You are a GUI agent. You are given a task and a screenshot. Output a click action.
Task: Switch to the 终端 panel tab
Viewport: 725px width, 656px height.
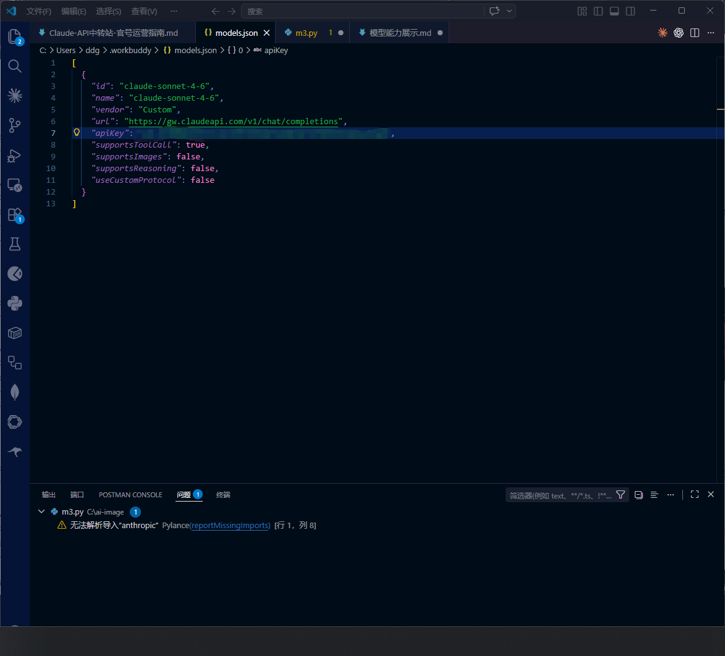(223, 495)
